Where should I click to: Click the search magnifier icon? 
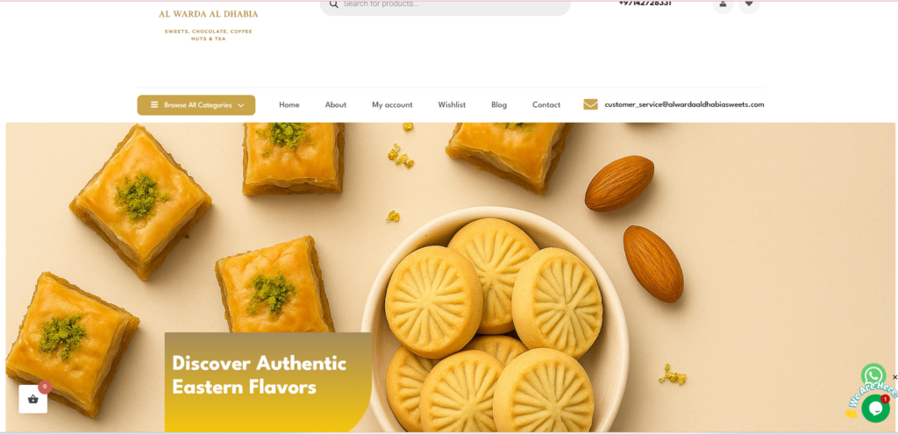tap(333, 4)
